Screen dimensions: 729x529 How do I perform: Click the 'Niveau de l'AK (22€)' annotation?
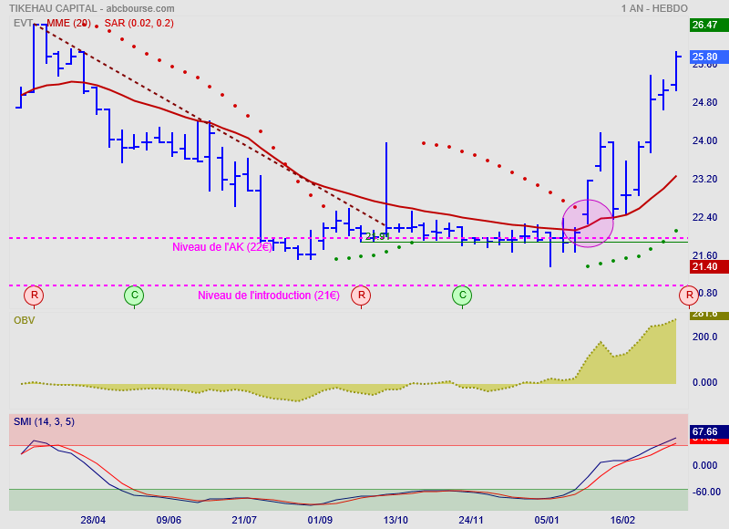click(x=222, y=247)
